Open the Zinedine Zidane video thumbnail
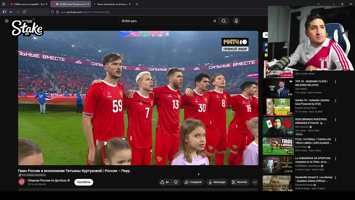This screenshot has width=355, height=200. coord(278,183)
